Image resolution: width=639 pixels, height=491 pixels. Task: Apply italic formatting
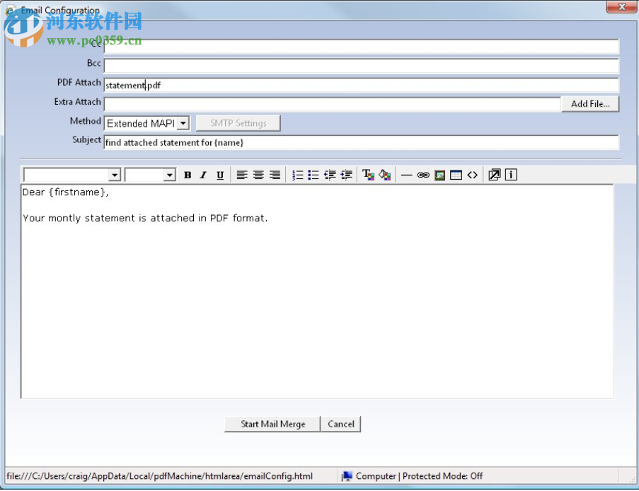pyautogui.click(x=203, y=174)
